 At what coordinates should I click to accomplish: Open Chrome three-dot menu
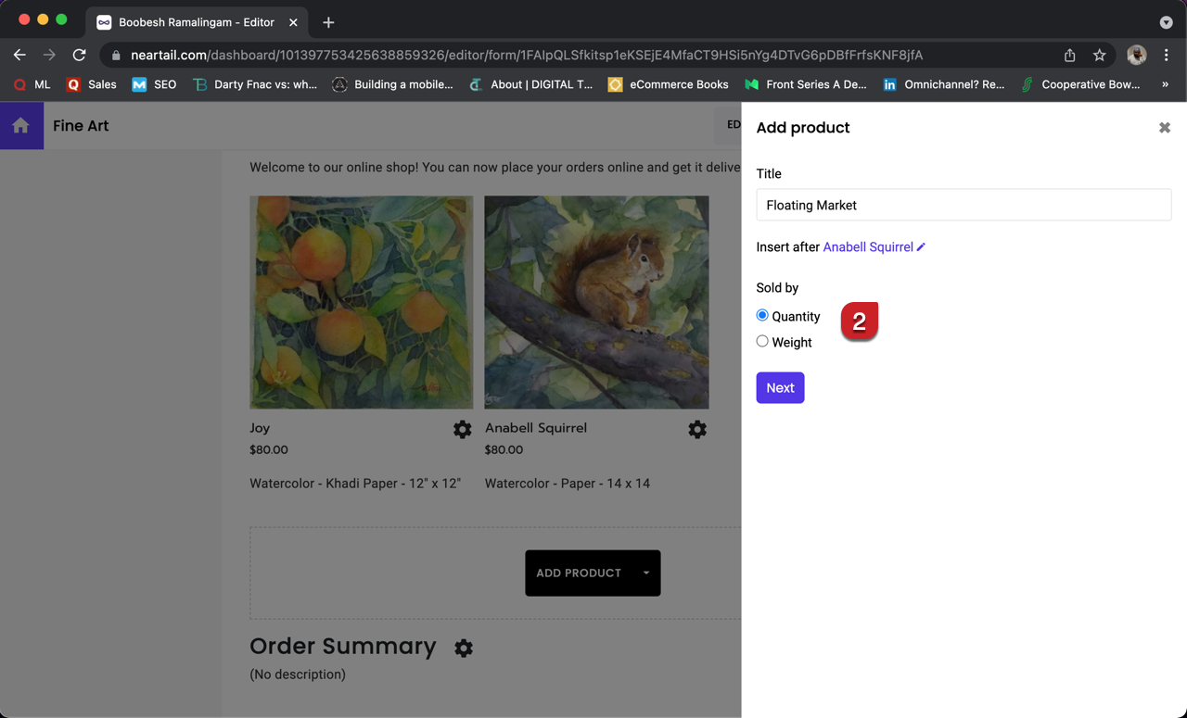pos(1167,56)
